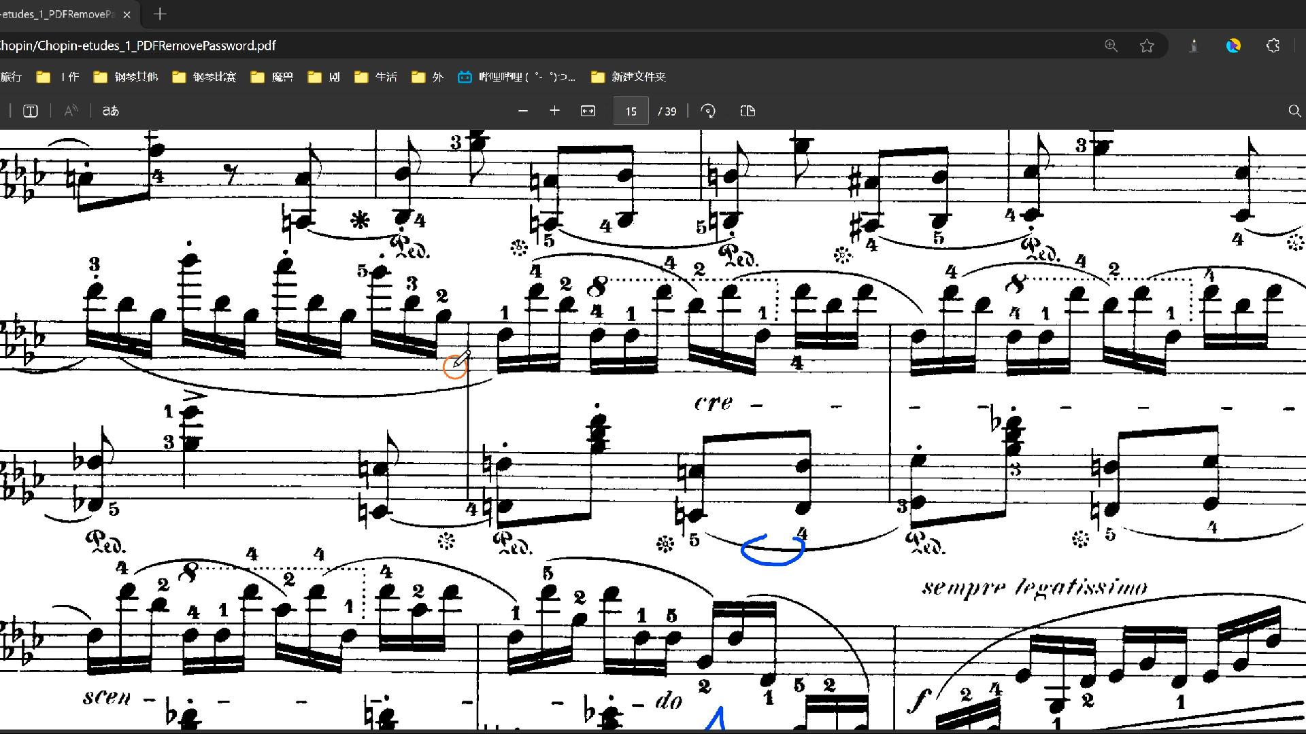Open the 钢琴比赛 bookmark folder
This screenshot has width=1306, height=734.
pos(204,77)
